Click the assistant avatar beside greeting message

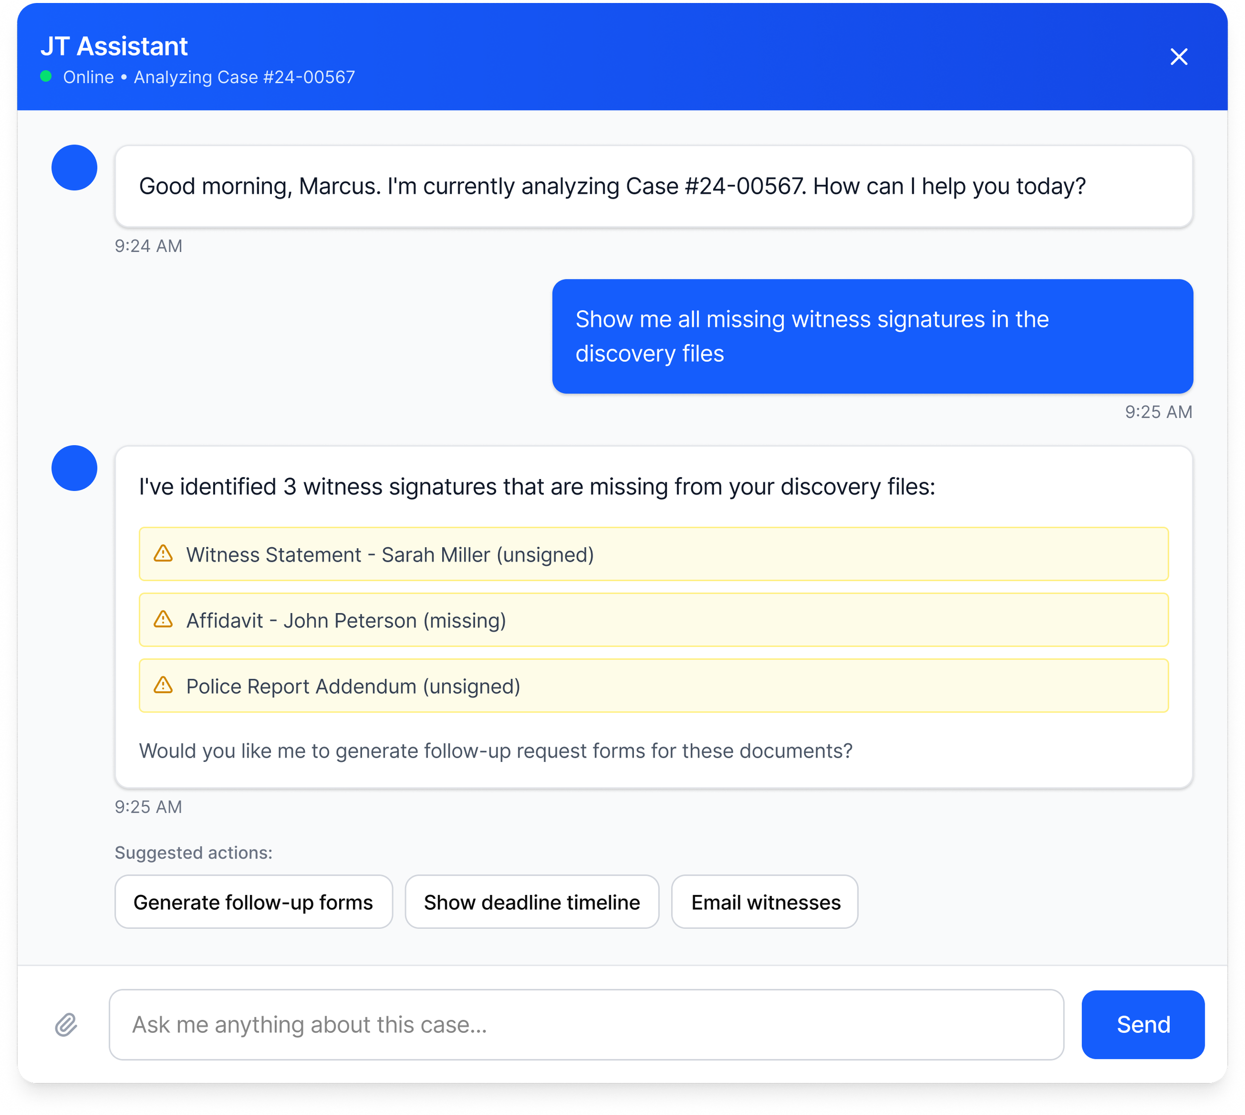[x=74, y=168]
